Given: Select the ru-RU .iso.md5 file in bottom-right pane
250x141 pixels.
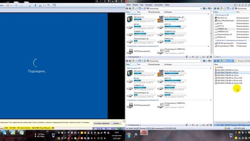Looking at the screenshot, I should 229,80.
